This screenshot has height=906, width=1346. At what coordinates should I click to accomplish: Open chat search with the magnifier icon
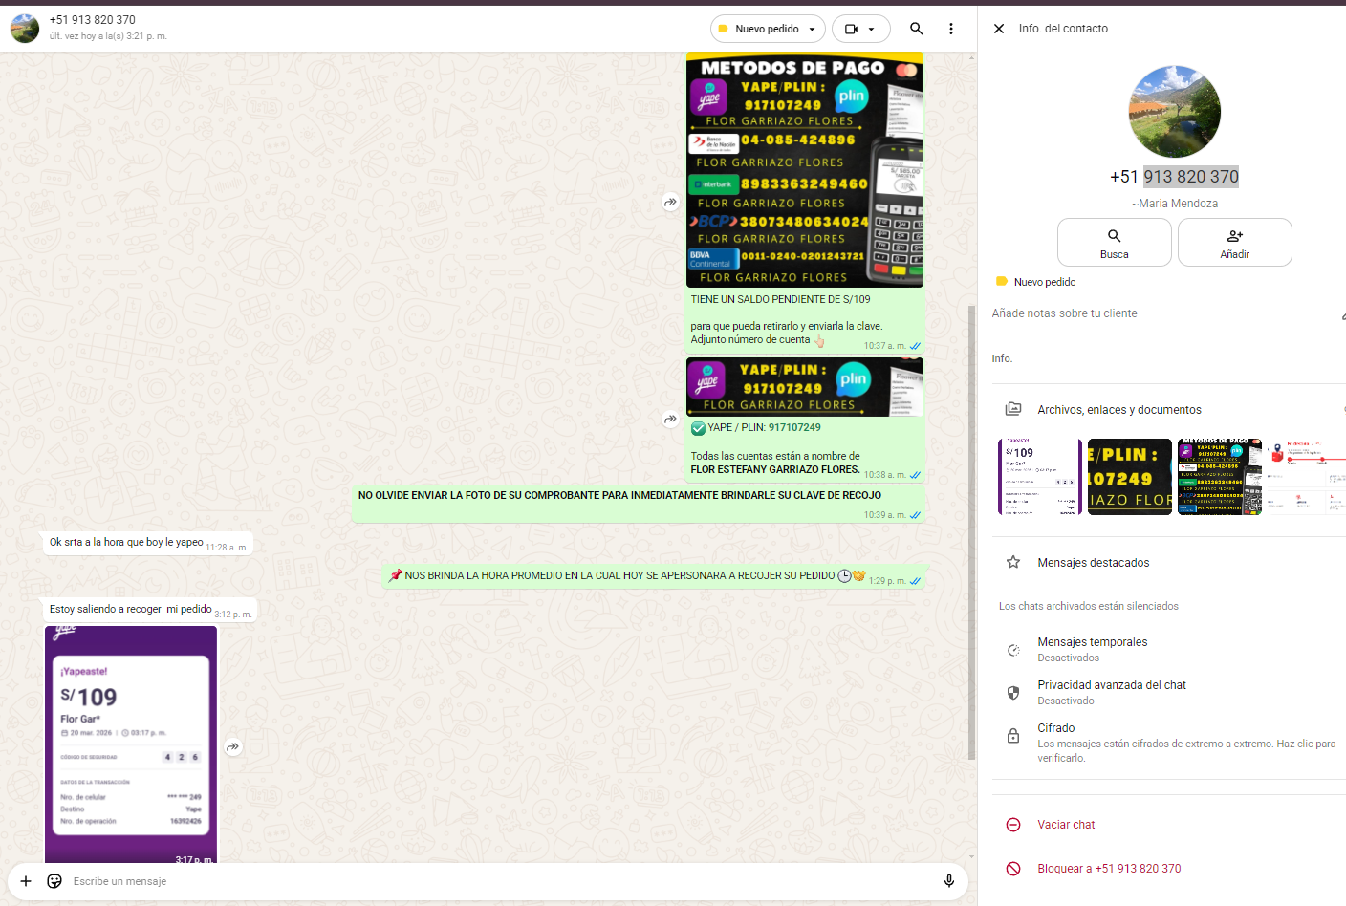click(916, 29)
